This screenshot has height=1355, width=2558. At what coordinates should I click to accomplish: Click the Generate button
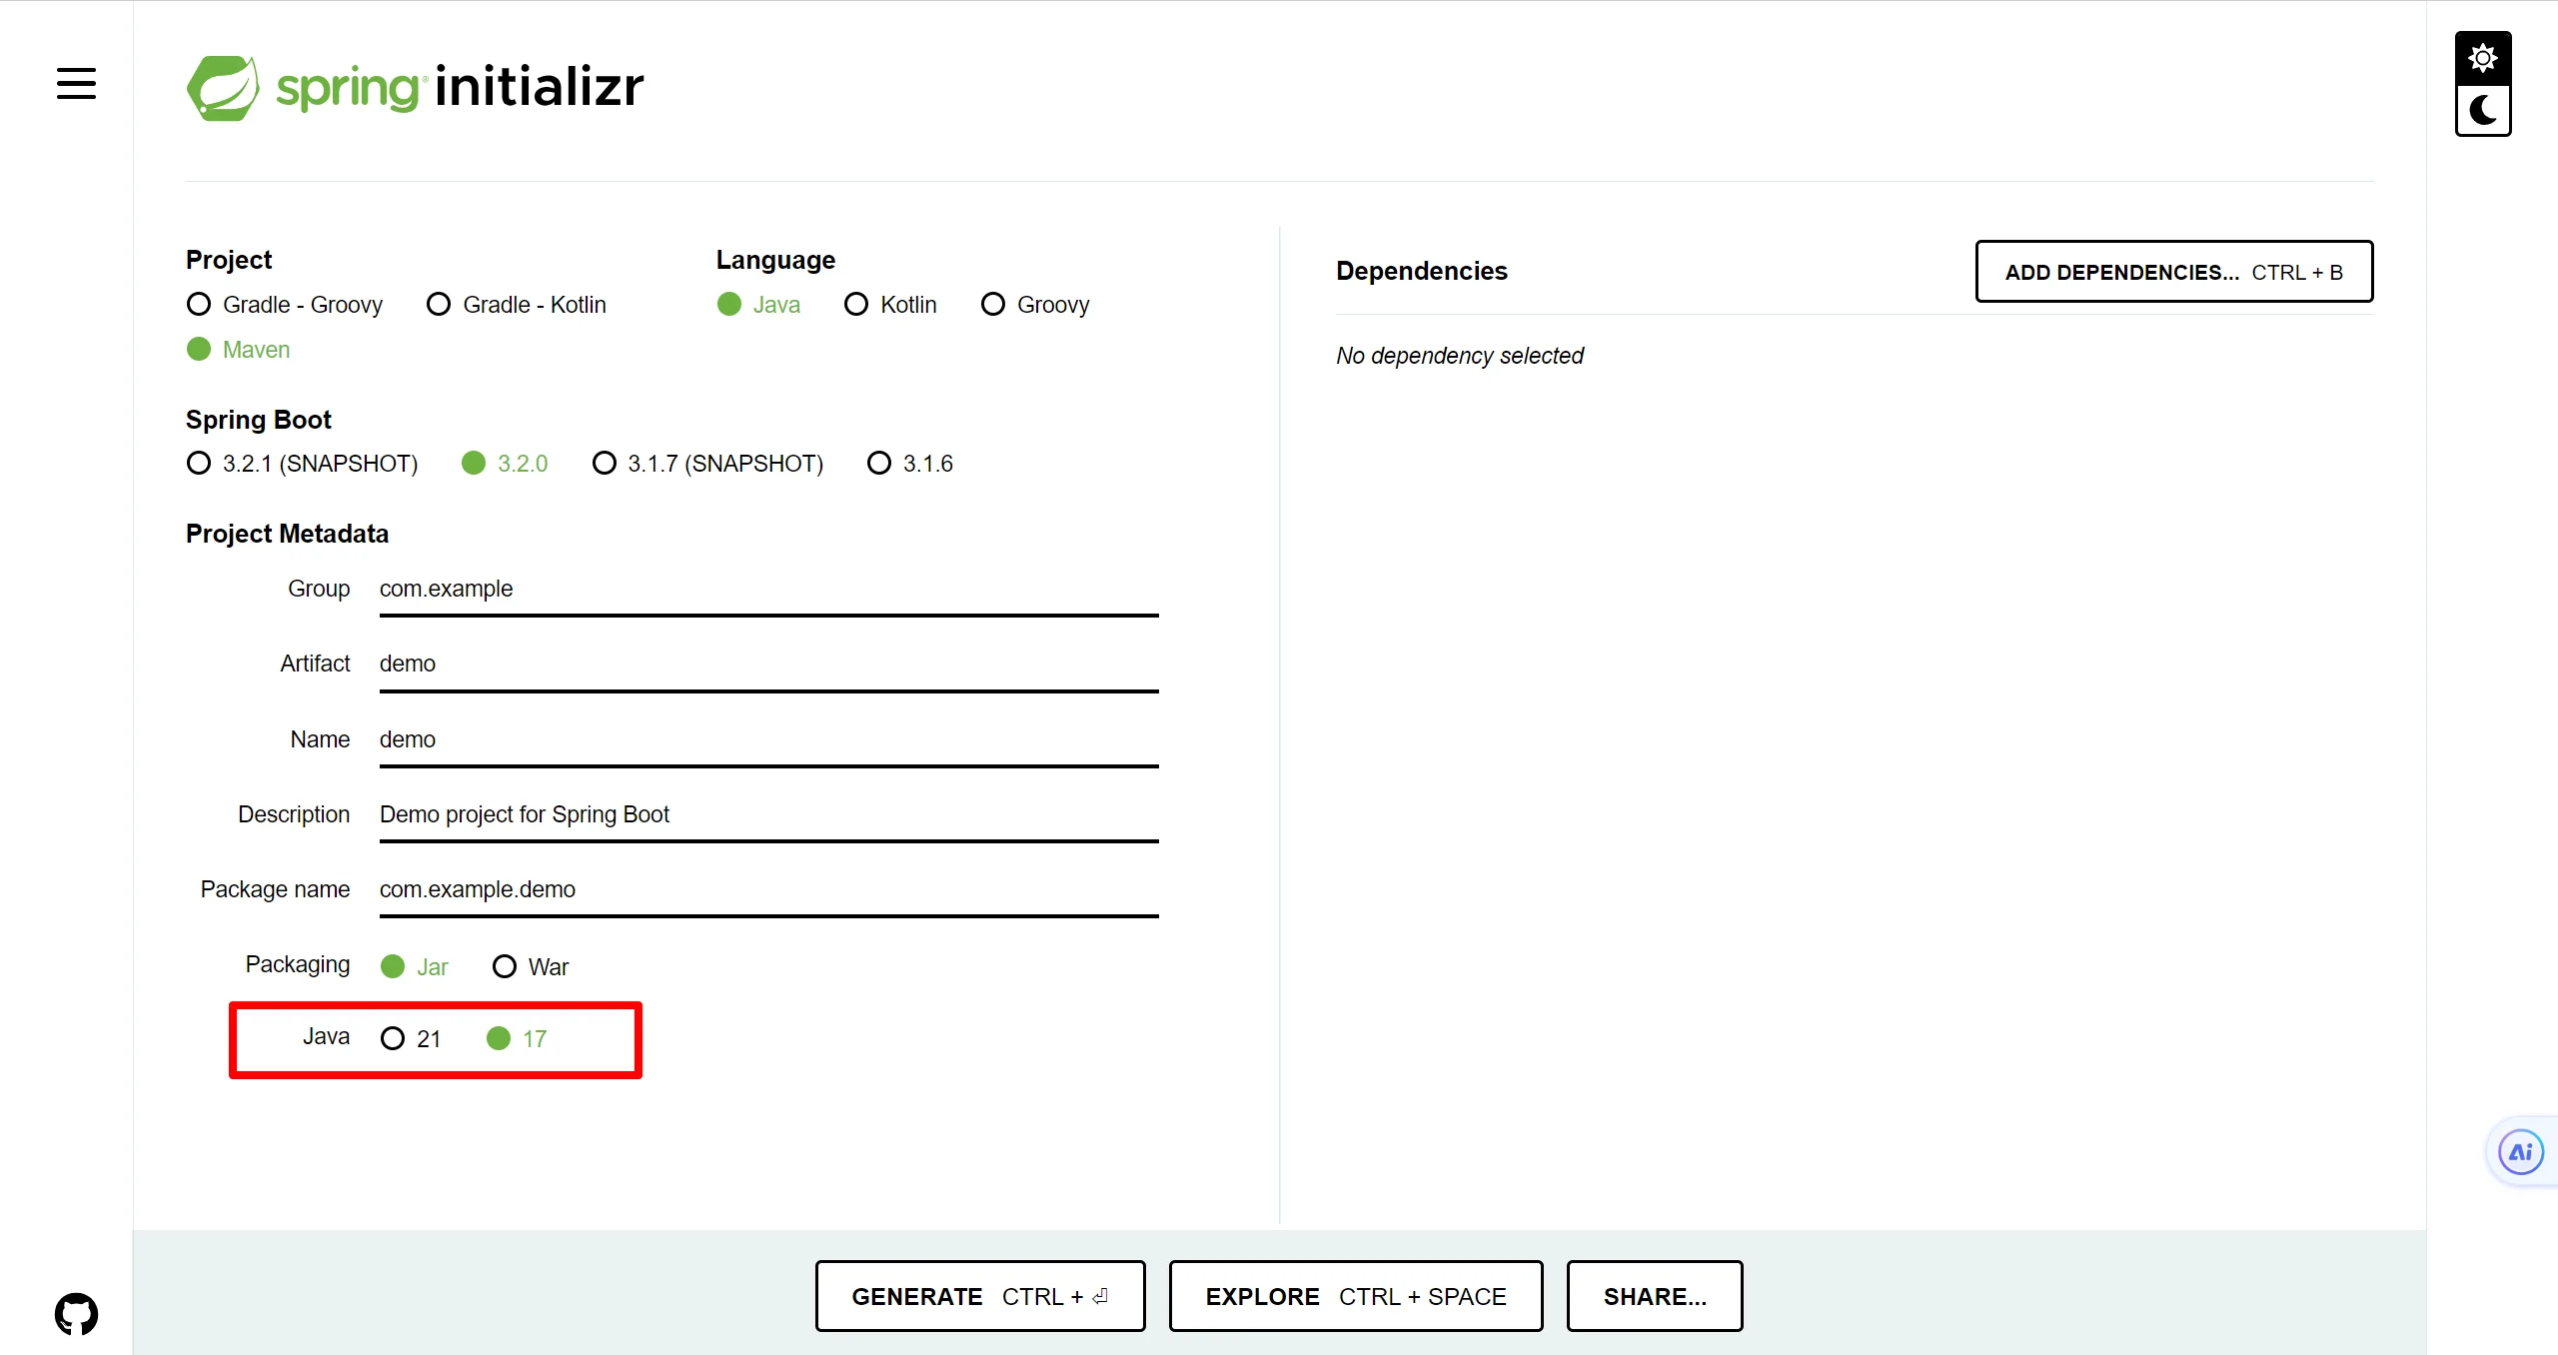click(979, 1296)
